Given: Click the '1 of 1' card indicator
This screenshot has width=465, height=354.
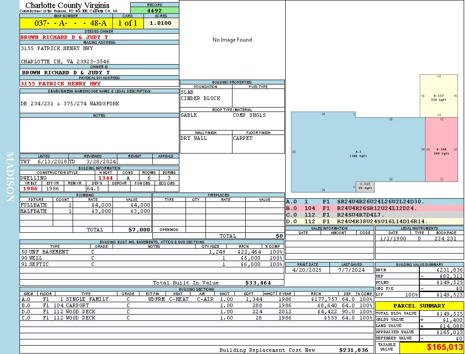Looking at the screenshot, I should [x=128, y=23].
